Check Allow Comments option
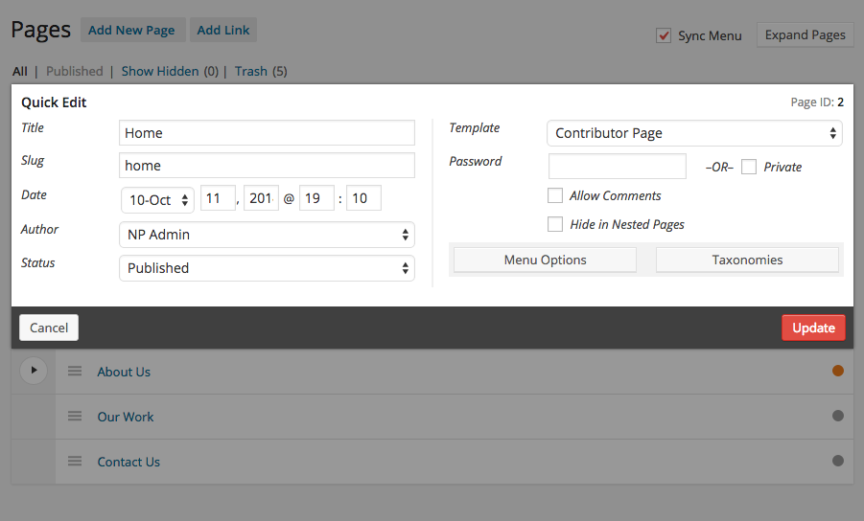Screen dimensions: 864x521 coord(555,195)
